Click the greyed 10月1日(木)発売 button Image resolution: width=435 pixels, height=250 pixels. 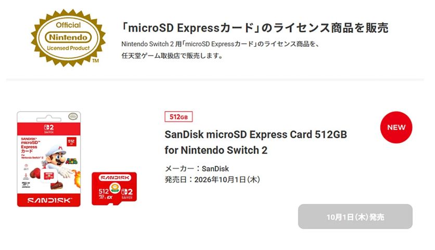[355, 217]
